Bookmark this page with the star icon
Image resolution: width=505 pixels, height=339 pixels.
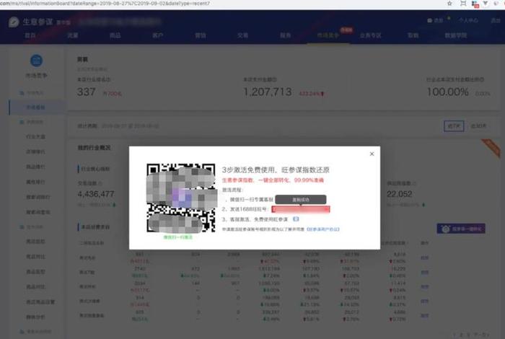click(450, 4)
